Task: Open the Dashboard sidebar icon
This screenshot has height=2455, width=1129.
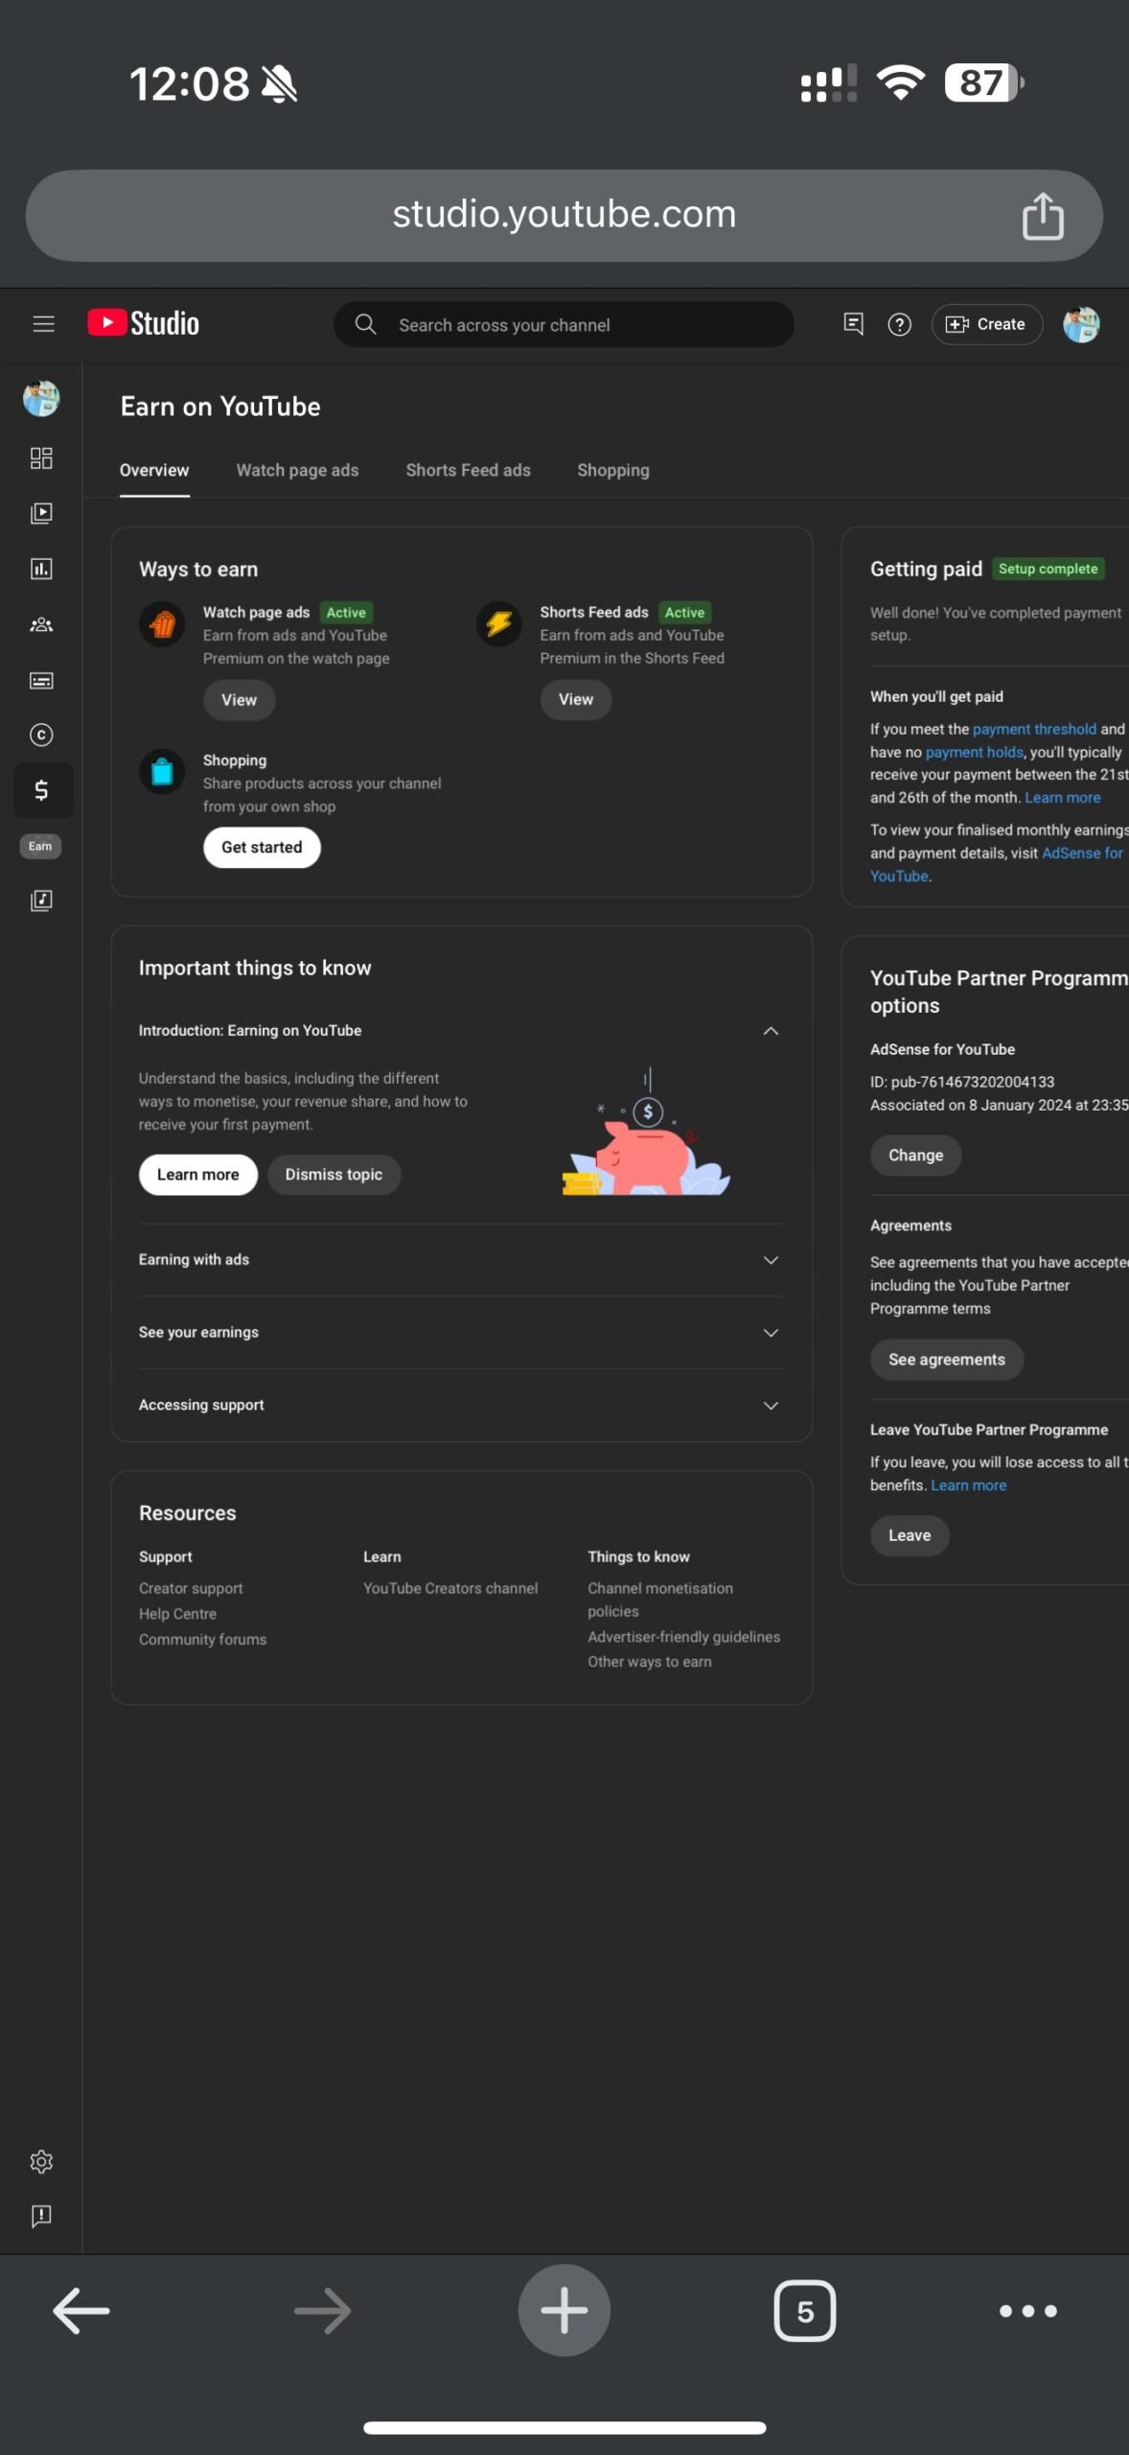Action: click(41, 458)
